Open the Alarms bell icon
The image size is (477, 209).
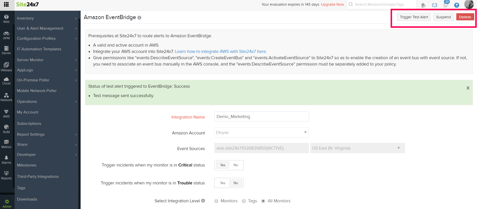point(6,160)
